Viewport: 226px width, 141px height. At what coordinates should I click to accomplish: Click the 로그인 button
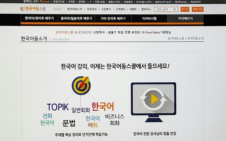tap(185, 9)
